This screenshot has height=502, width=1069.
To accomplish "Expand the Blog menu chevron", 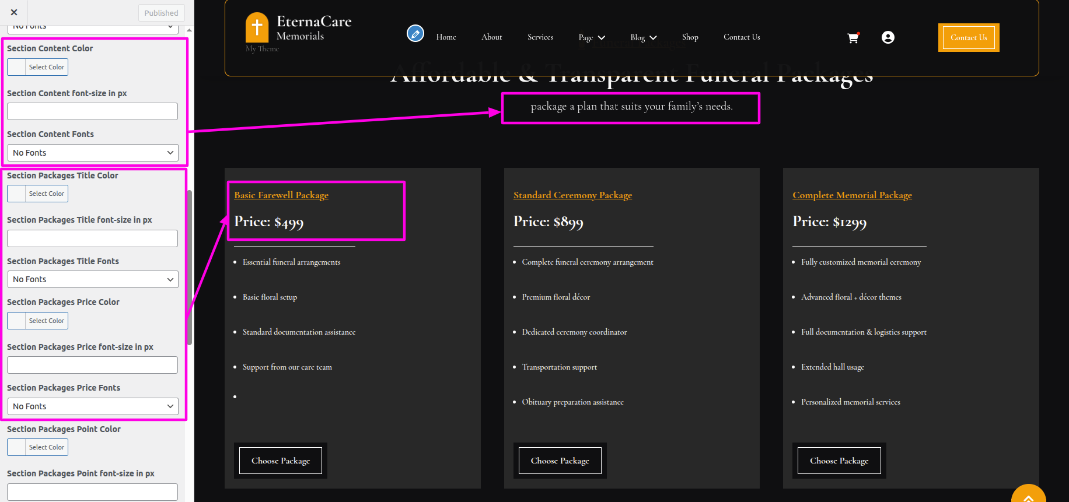I will click(653, 38).
